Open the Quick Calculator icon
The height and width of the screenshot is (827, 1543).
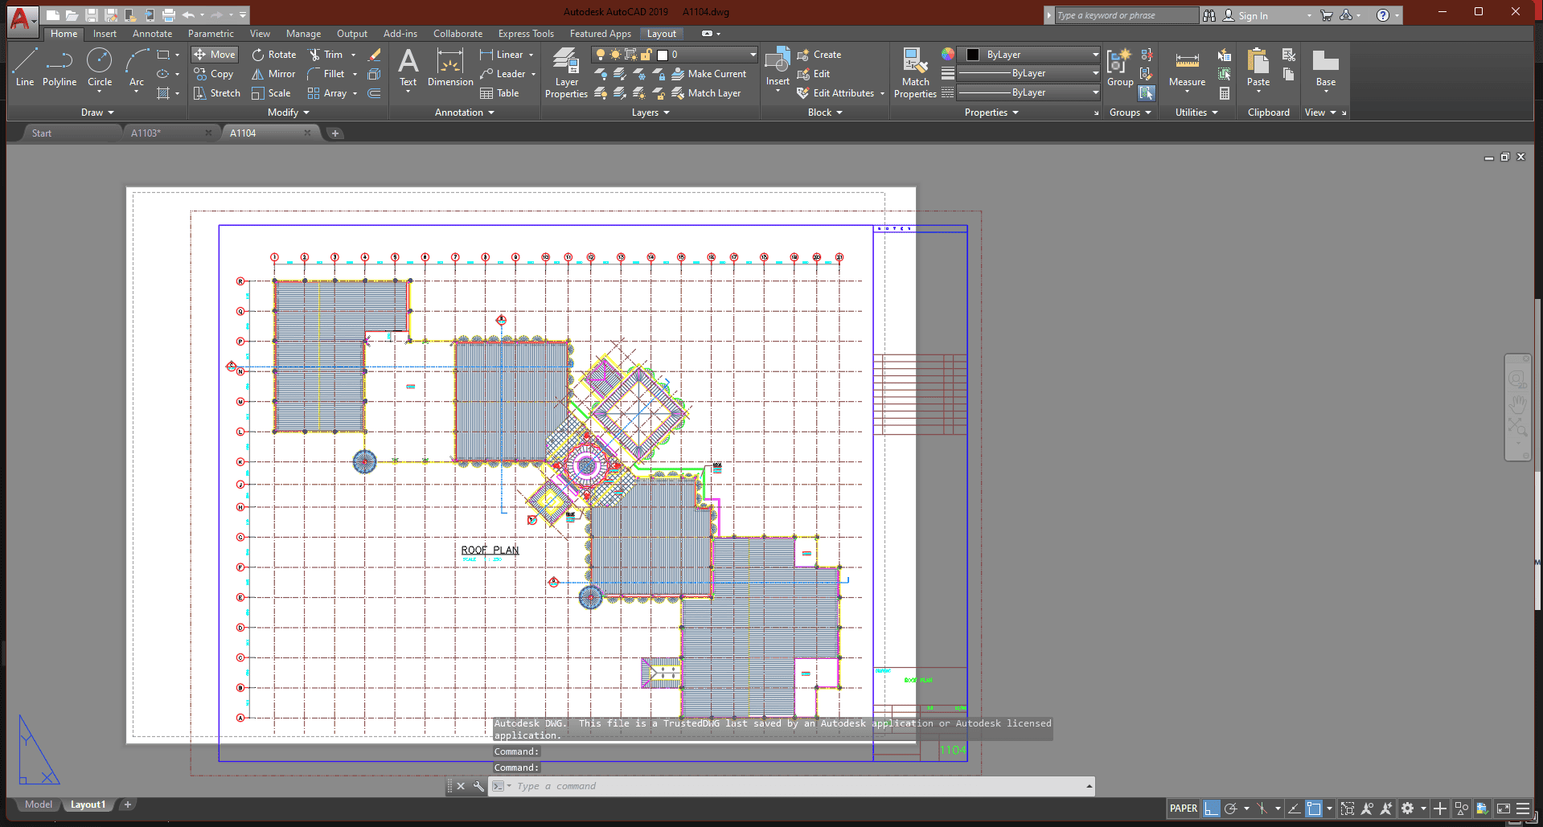[1225, 94]
